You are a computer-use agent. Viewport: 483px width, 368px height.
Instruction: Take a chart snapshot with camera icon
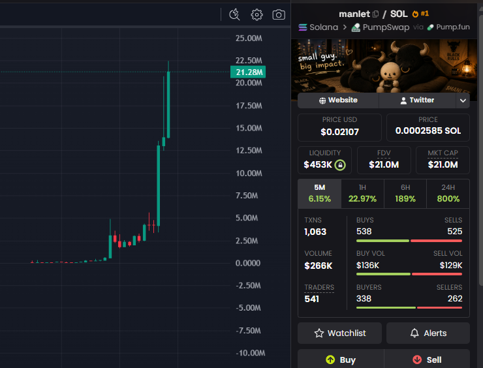tap(279, 14)
